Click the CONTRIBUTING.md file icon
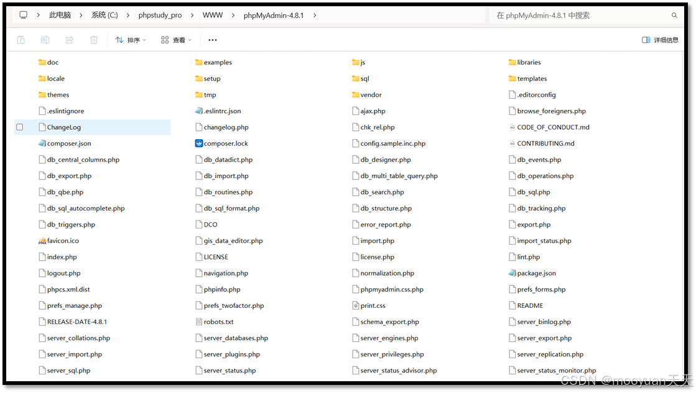 point(513,143)
